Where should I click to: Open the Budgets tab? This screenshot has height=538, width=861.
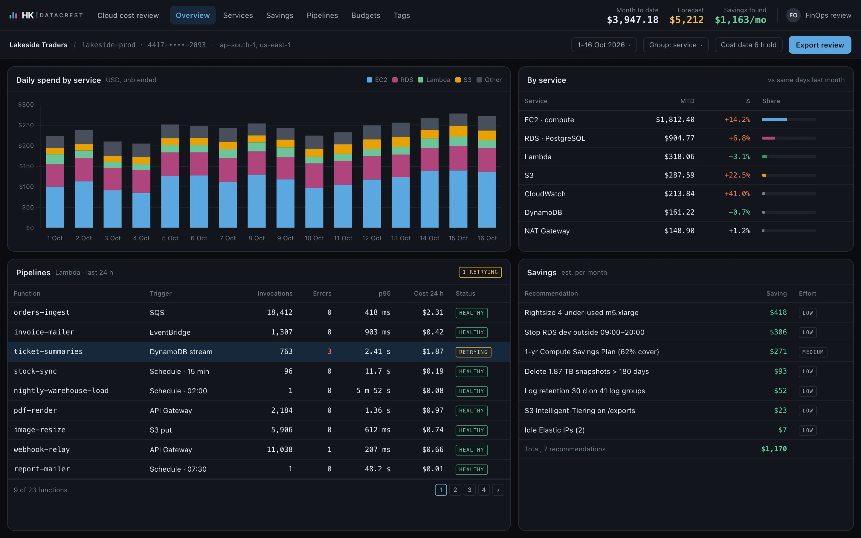pos(366,15)
